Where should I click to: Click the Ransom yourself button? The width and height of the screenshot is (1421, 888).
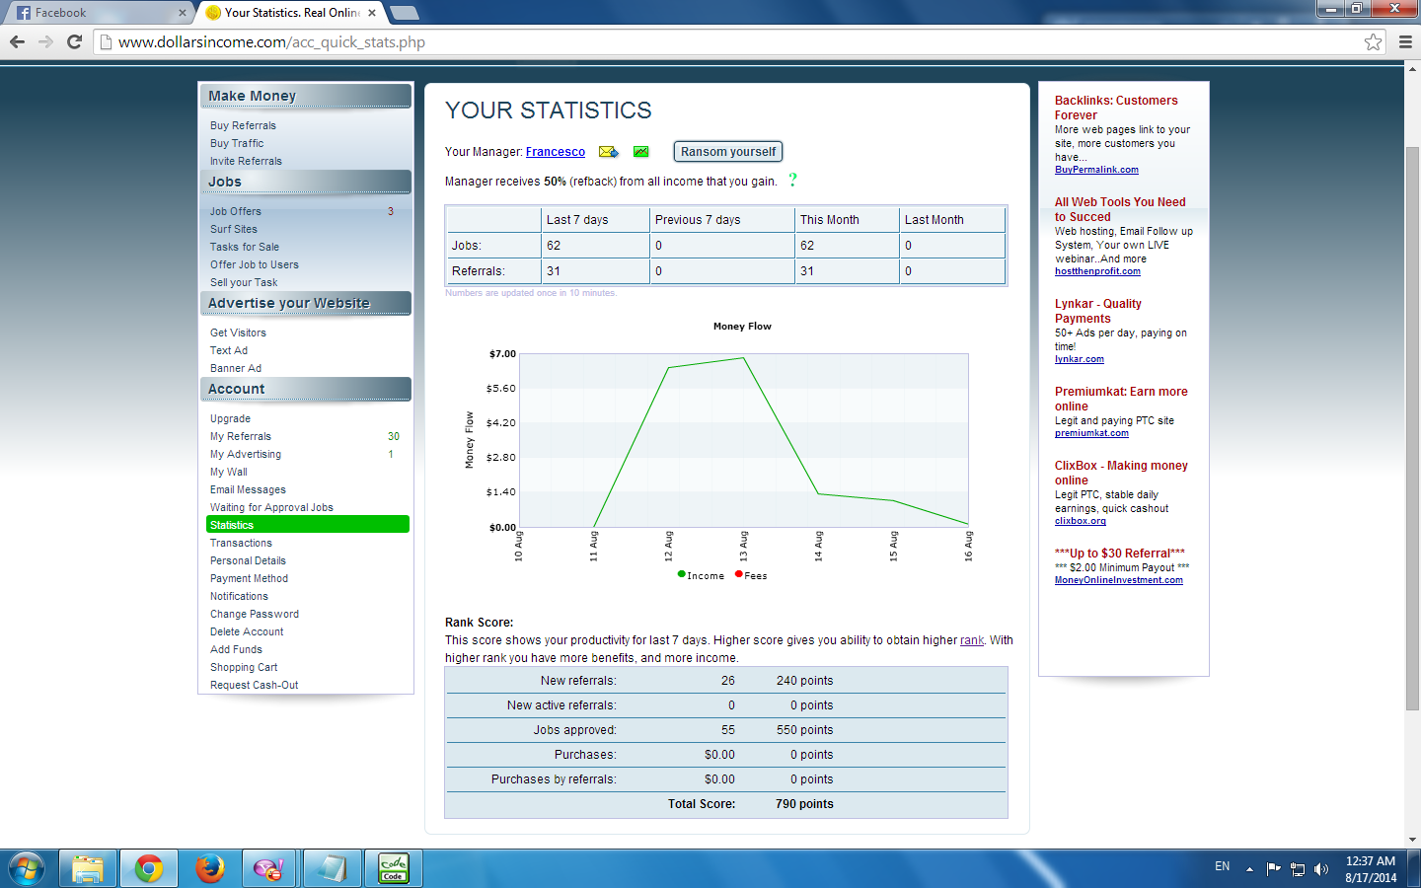(x=728, y=151)
